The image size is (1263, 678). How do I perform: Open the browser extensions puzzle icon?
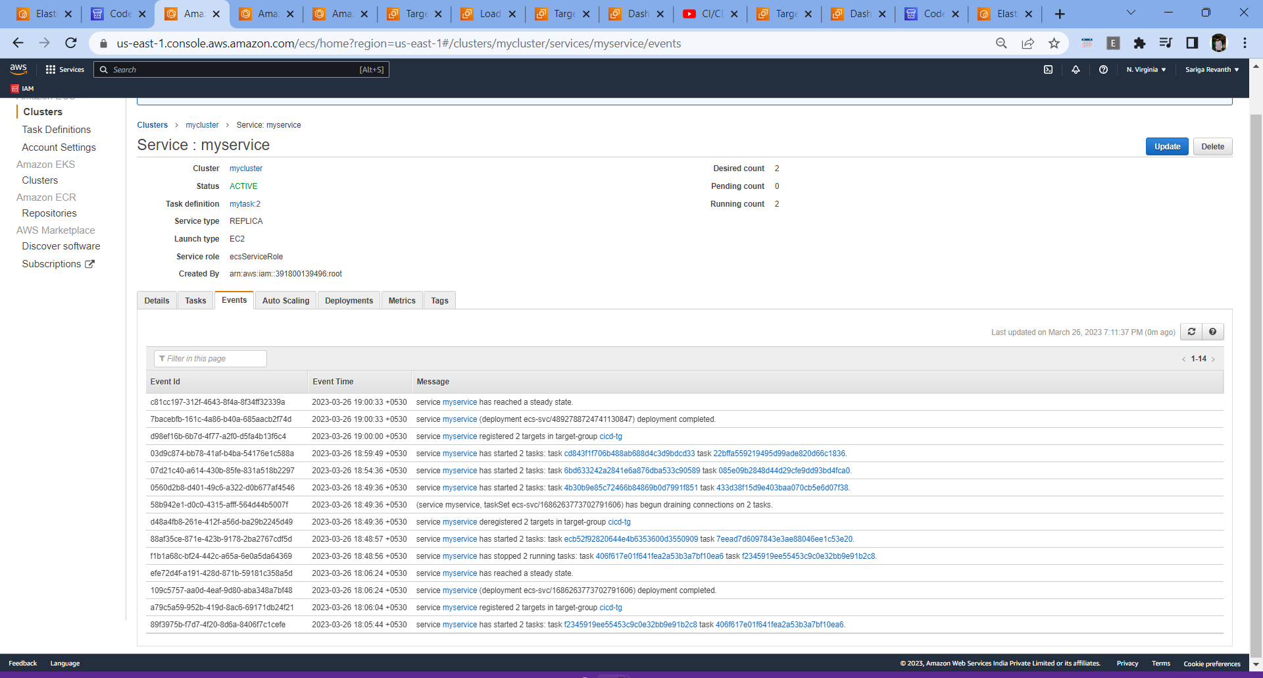[x=1140, y=43]
